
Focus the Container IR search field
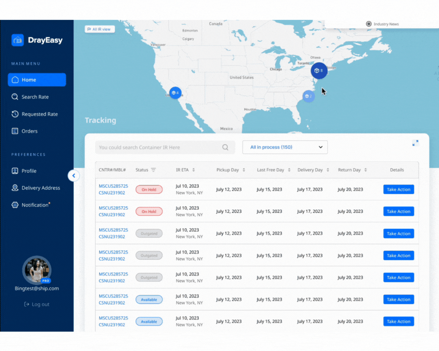coord(165,147)
